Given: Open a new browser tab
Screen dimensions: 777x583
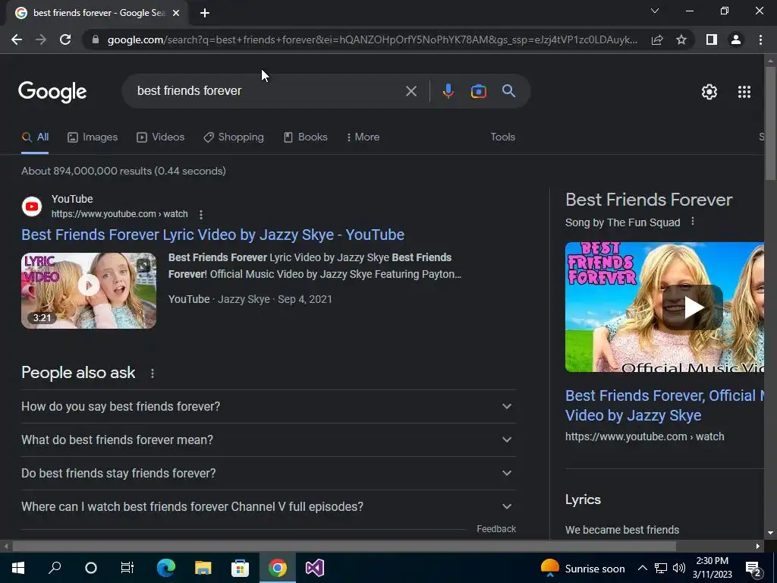Looking at the screenshot, I should (205, 13).
